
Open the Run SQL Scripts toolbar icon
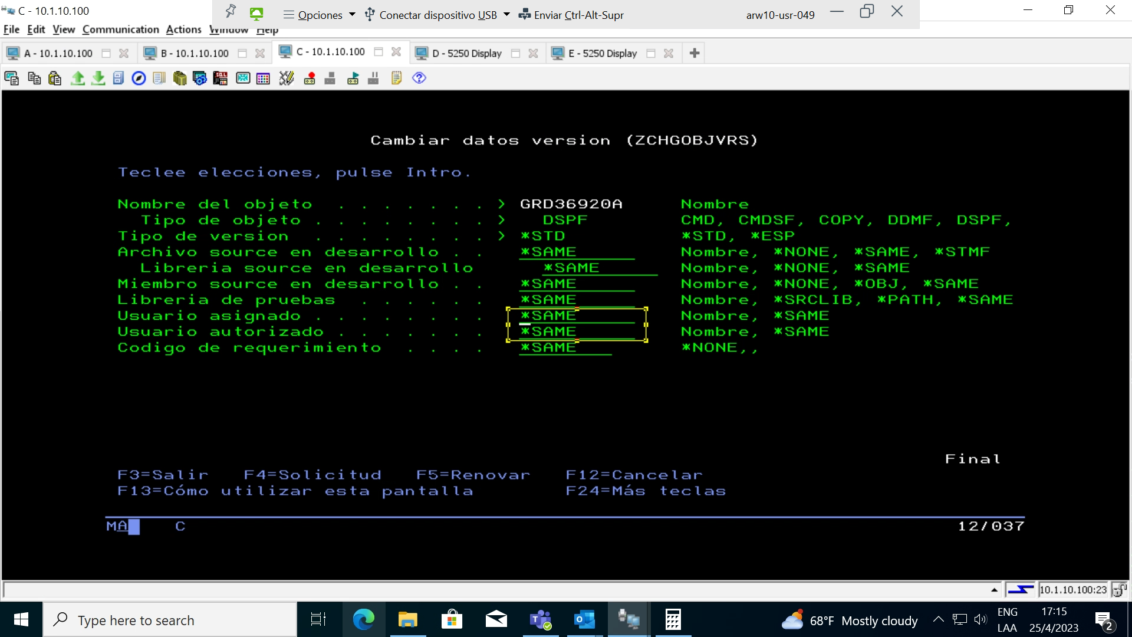click(220, 78)
